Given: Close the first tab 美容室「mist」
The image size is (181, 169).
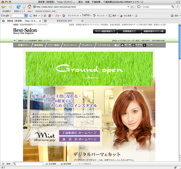Looking at the screenshot, I should 40,21.
